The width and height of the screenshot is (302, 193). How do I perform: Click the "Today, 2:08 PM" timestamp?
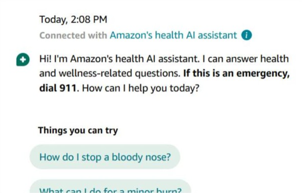pos(73,19)
